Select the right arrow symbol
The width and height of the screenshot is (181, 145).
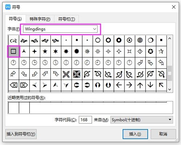click(x=129, y=85)
